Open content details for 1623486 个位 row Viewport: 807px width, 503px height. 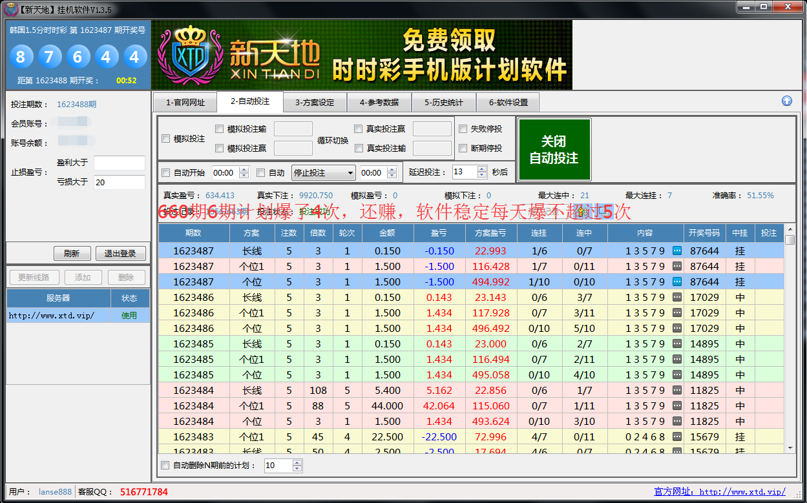(x=677, y=328)
